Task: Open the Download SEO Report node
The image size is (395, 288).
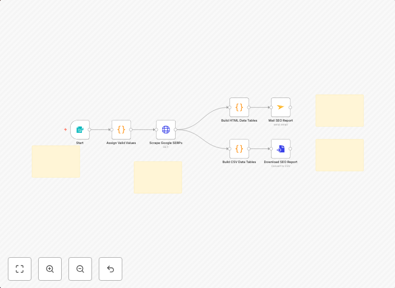Action: point(281,148)
